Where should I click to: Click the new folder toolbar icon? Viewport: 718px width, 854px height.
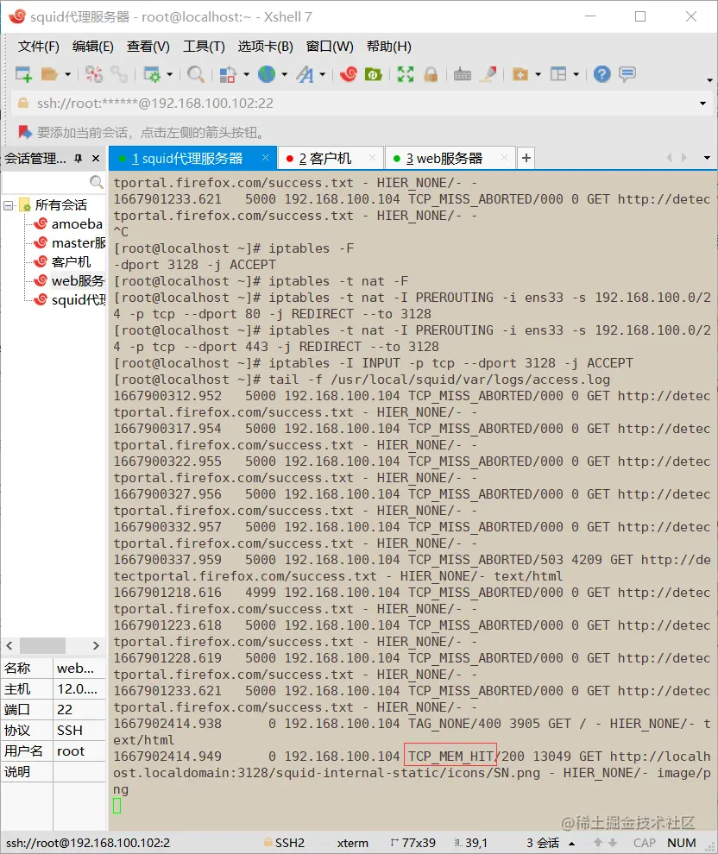coord(520,74)
